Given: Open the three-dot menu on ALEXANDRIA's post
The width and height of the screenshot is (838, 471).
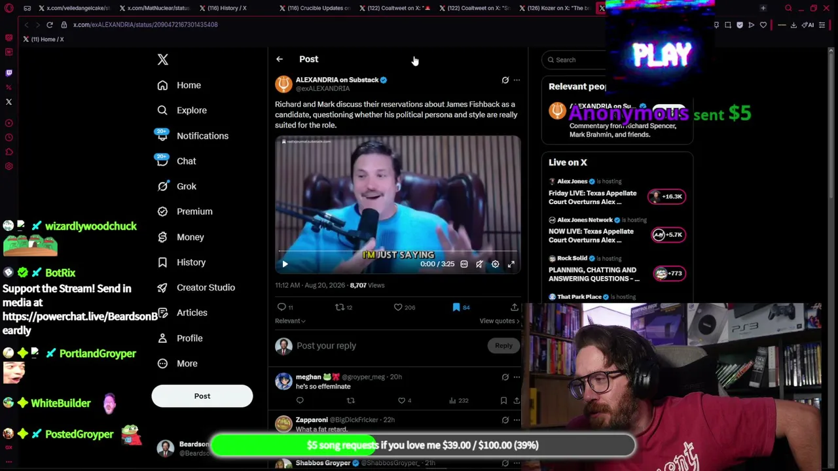Looking at the screenshot, I should pyautogui.click(x=517, y=80).
